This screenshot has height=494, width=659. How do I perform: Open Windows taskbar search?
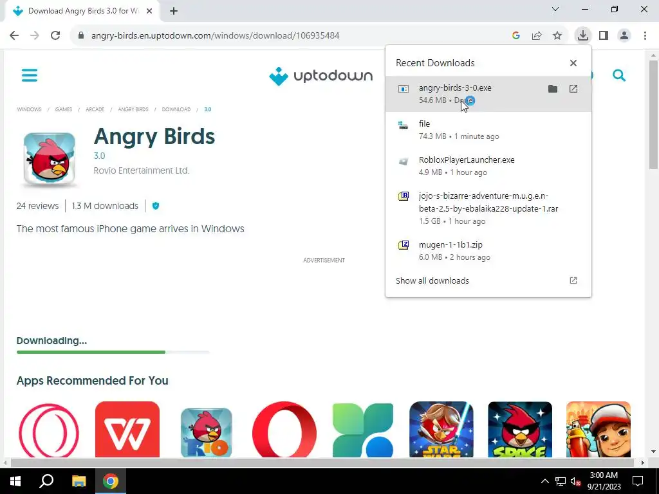tap(46, 481)
